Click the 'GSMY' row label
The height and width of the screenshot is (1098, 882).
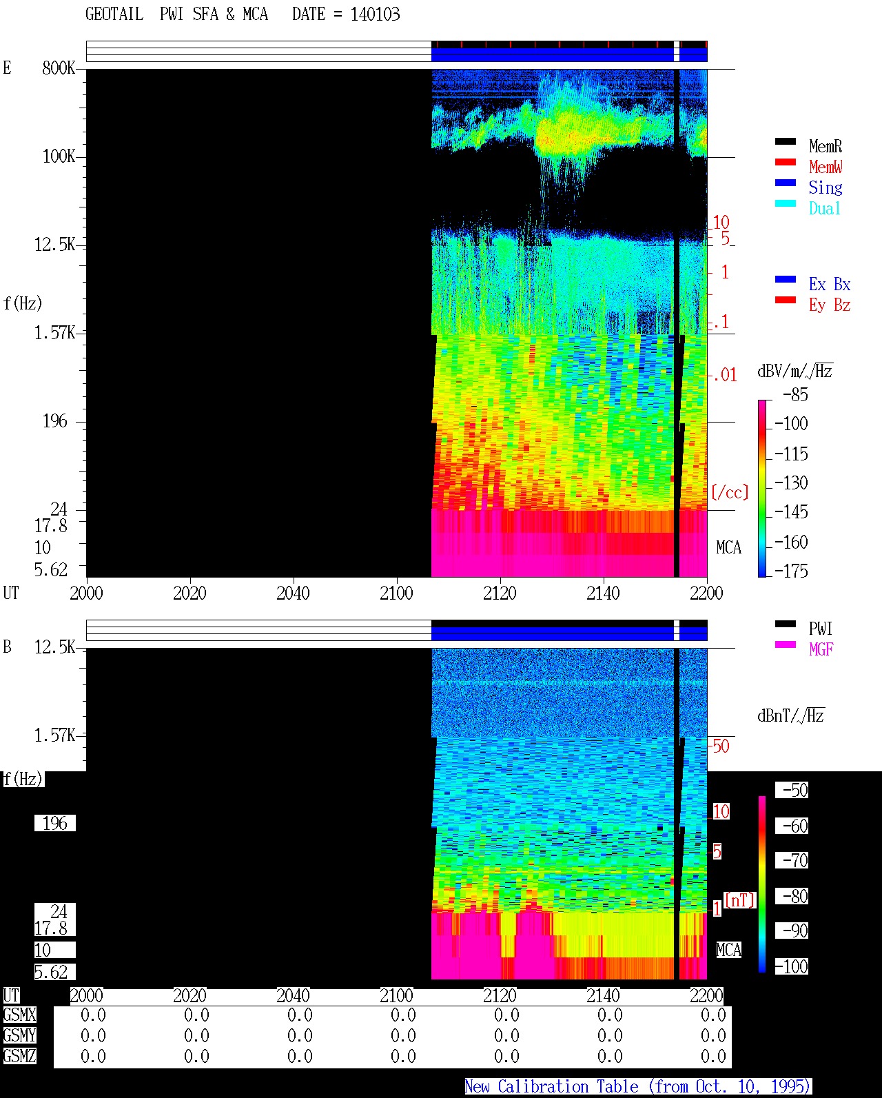pyautogui.click(x=19, y=1035)
